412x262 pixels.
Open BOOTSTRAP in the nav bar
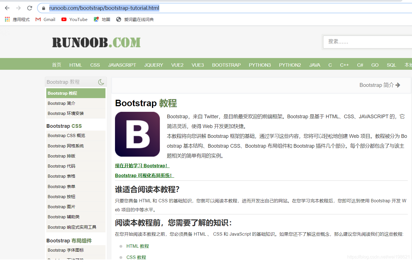tap(226, 65)
